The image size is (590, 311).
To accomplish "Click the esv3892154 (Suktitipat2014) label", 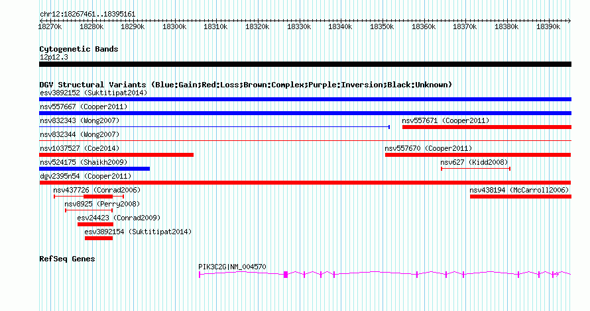I will point(138,232).
